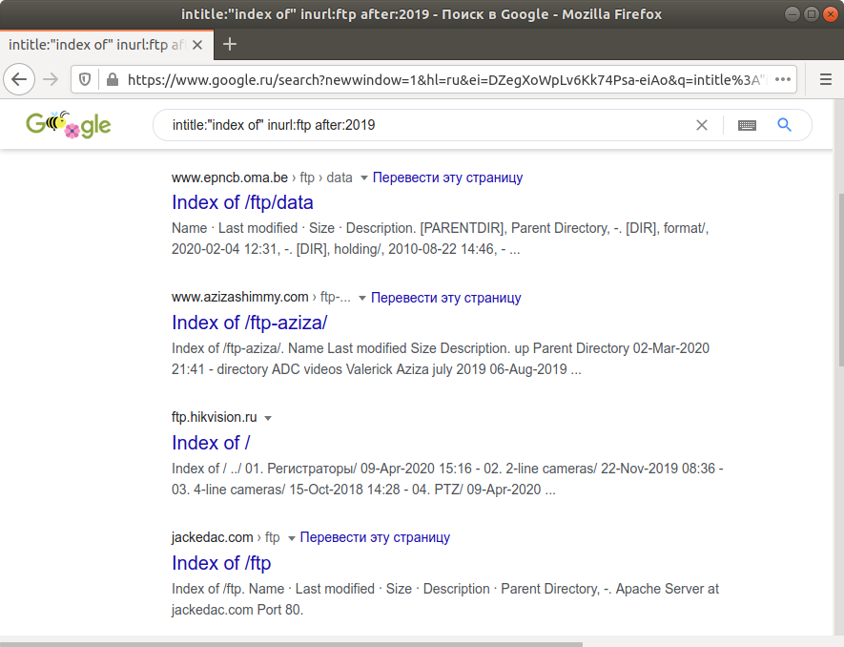Open the "Index of /ftp-aziza/" result
The width and height of the screenshot is (844, 647).
tap(249, 323)
